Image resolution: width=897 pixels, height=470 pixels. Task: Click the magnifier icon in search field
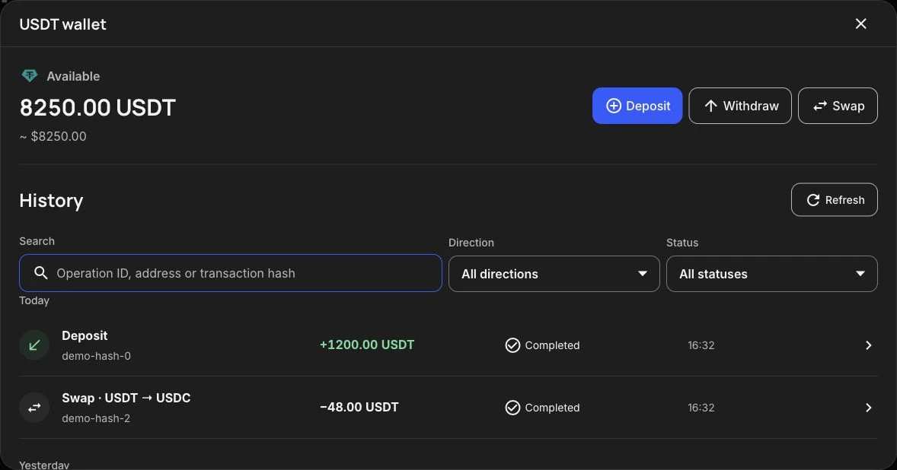pos(40,273)
